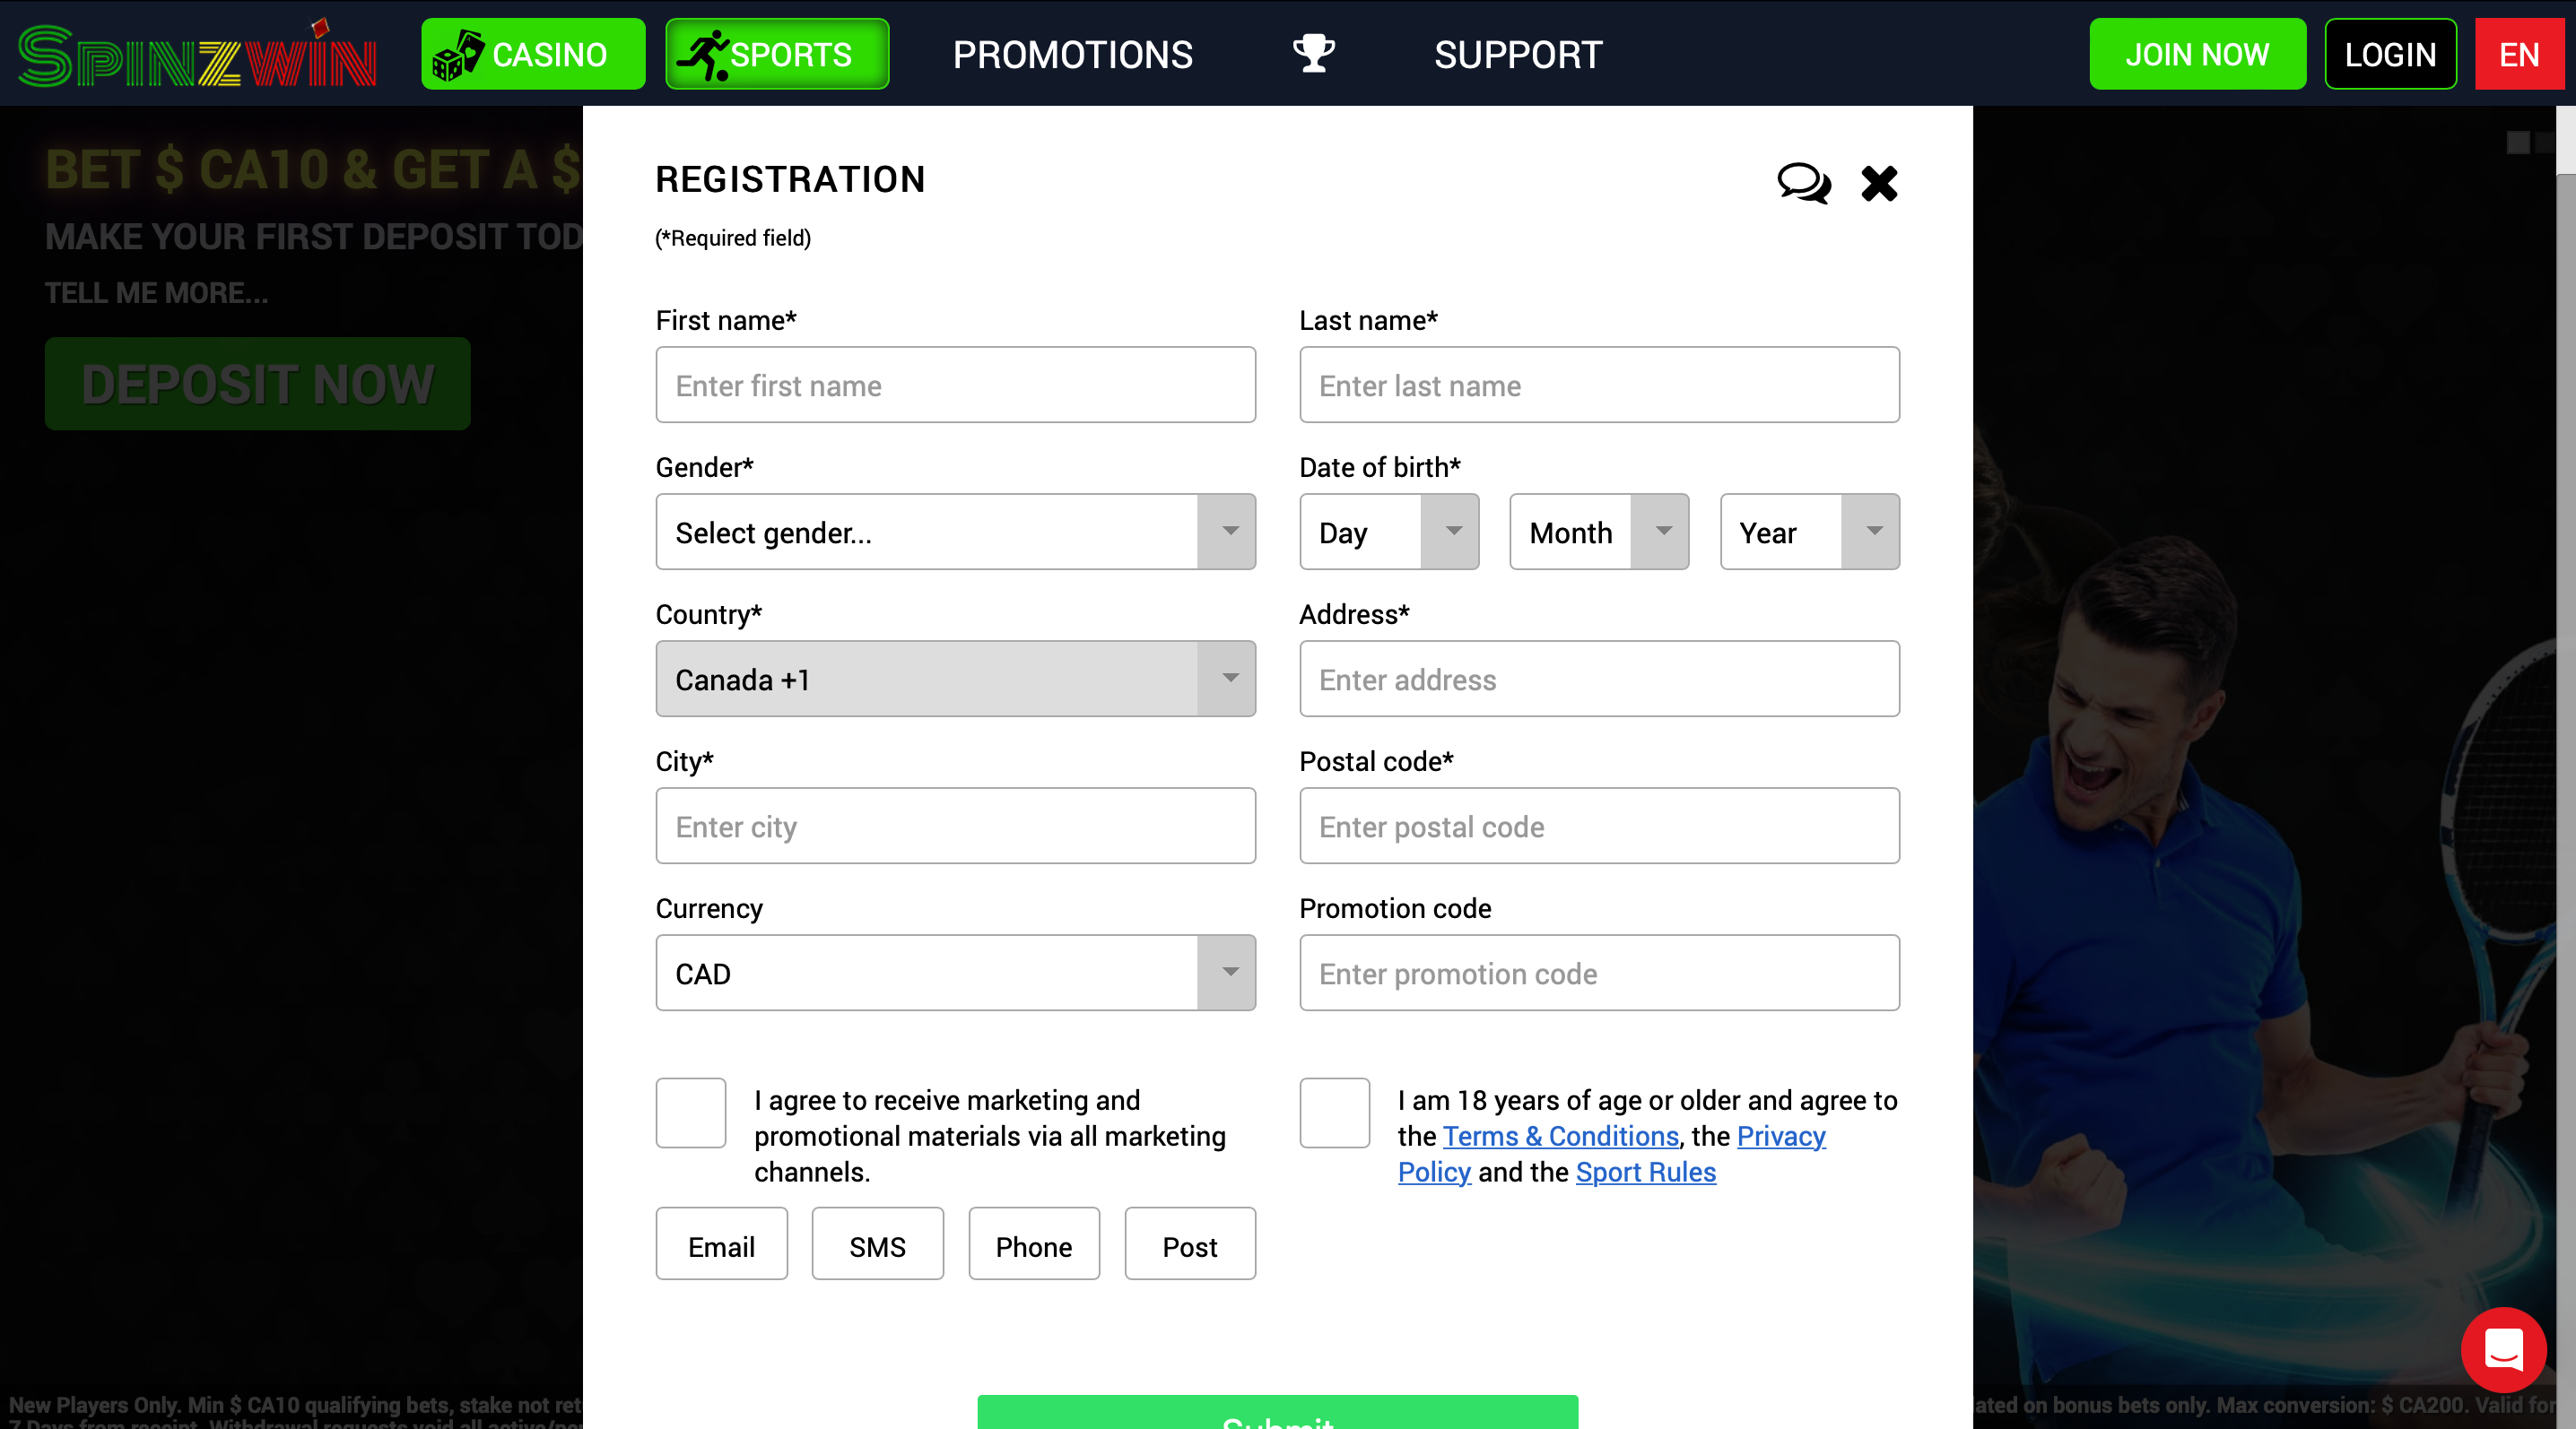
Task: Open the Terms & Conditions link
Action: coord(1560,1136)
